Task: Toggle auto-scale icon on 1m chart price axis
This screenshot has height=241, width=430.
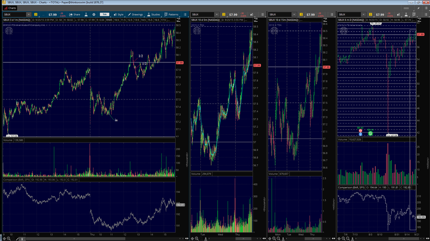Action: pos(178,20)
